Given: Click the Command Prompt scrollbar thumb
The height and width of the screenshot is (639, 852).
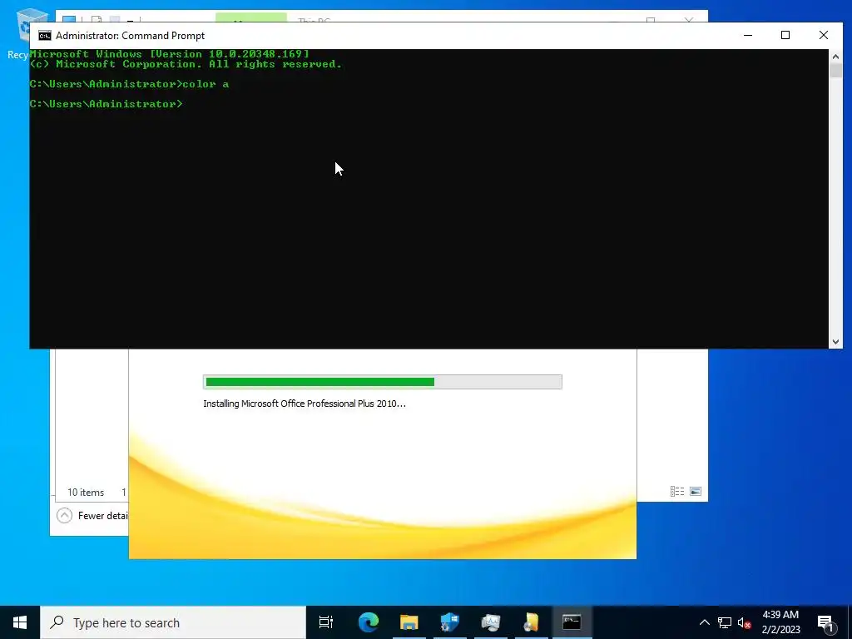Looking at the screenshot, I should [x=835, y=71].
